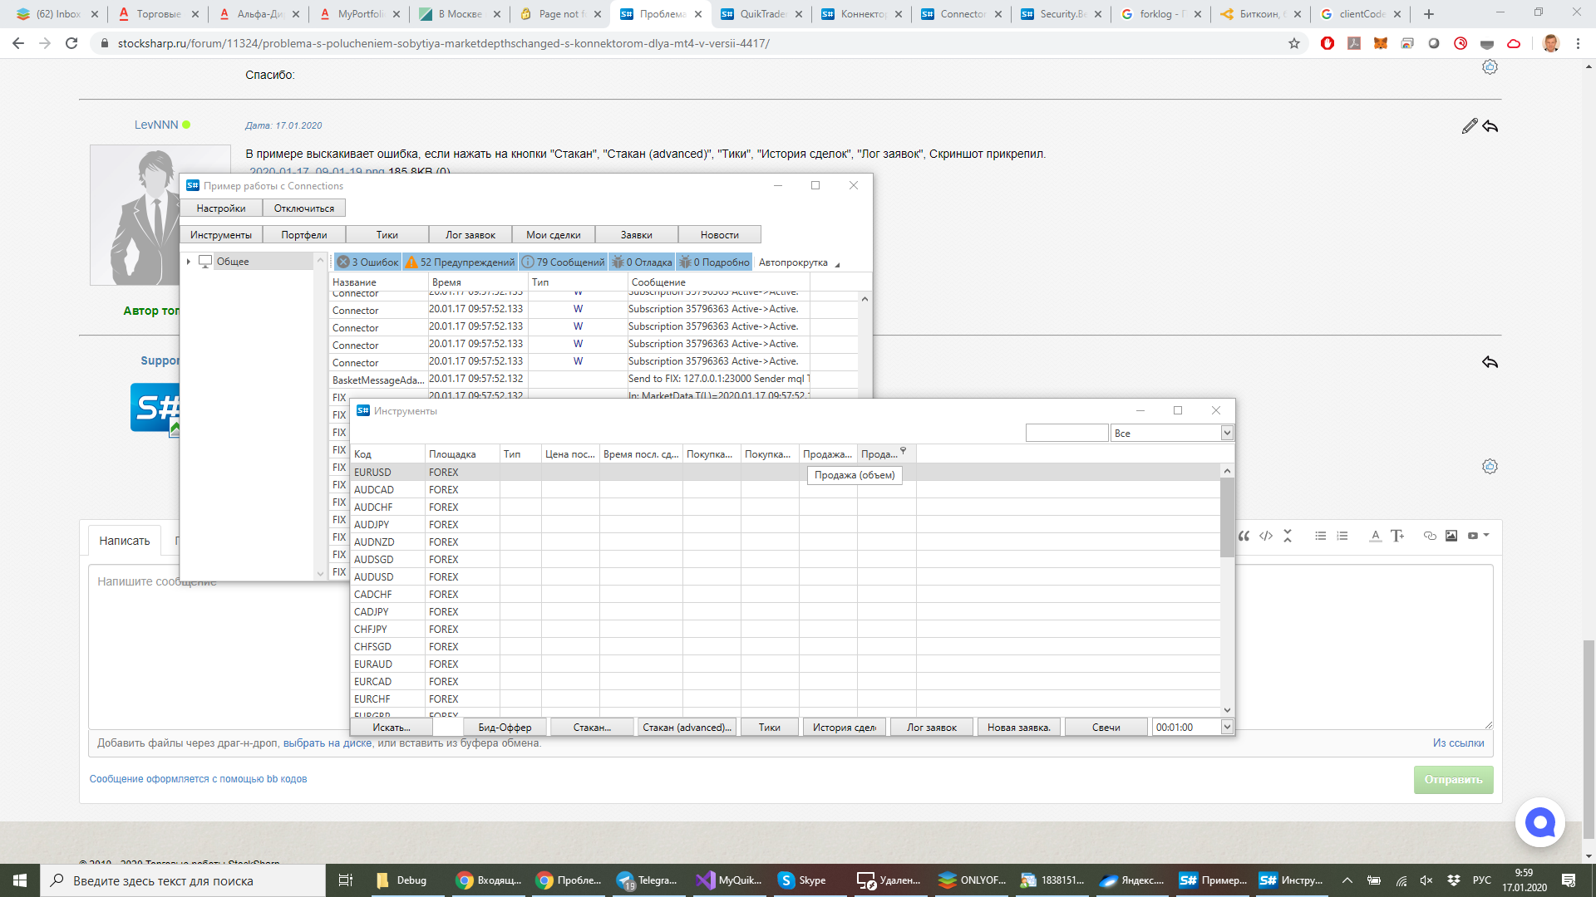The image size is (1596, 897).
Task: Click the search field in Инструменты window
Action: tap(1066, 433)
